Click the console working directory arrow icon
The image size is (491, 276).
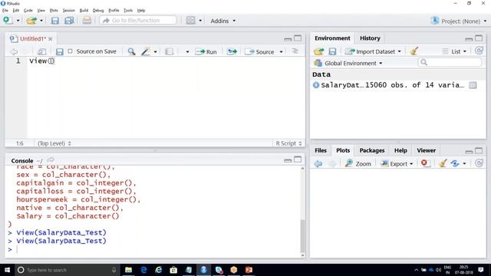coord(51,160)
